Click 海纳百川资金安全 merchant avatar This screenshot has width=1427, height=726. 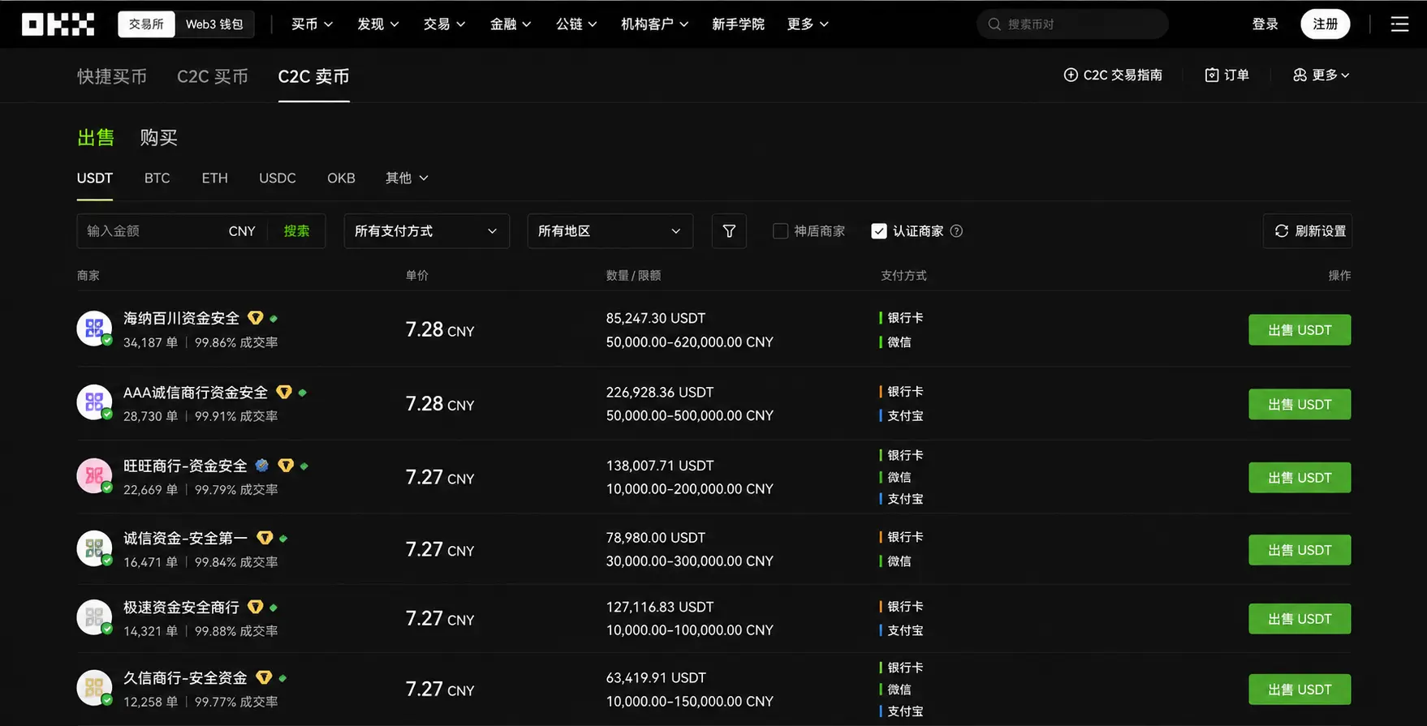point(94,329)
